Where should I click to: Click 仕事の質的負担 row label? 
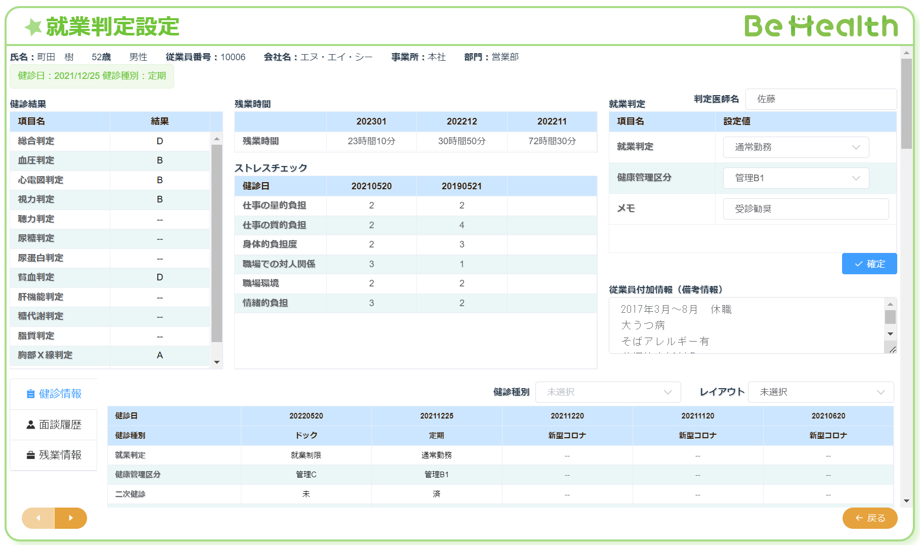(274, 225)
